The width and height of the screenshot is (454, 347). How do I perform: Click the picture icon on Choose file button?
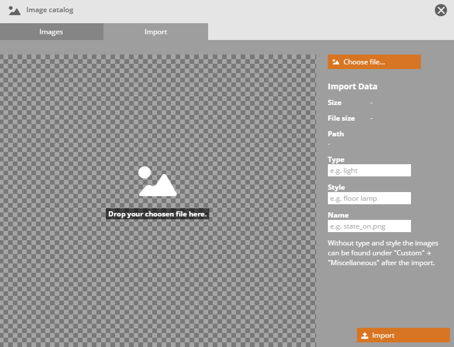coord(336,62)
